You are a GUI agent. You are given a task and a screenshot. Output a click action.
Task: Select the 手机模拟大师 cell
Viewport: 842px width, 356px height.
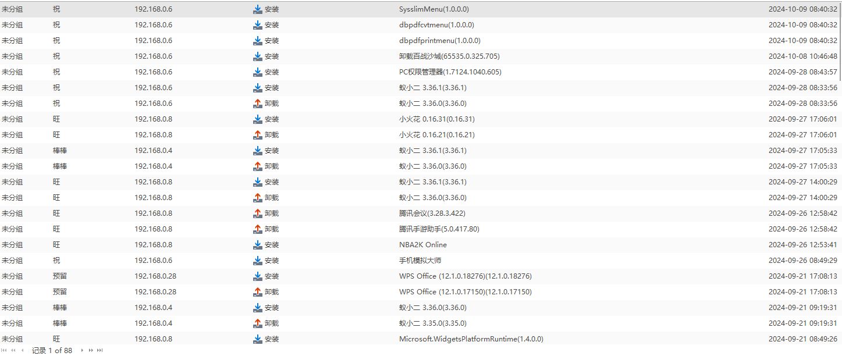420,261
